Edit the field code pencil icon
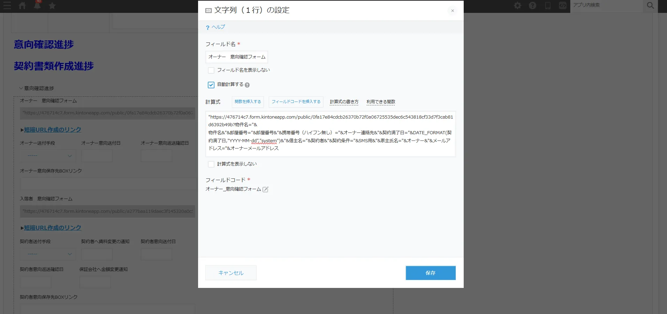 (265, 190)
